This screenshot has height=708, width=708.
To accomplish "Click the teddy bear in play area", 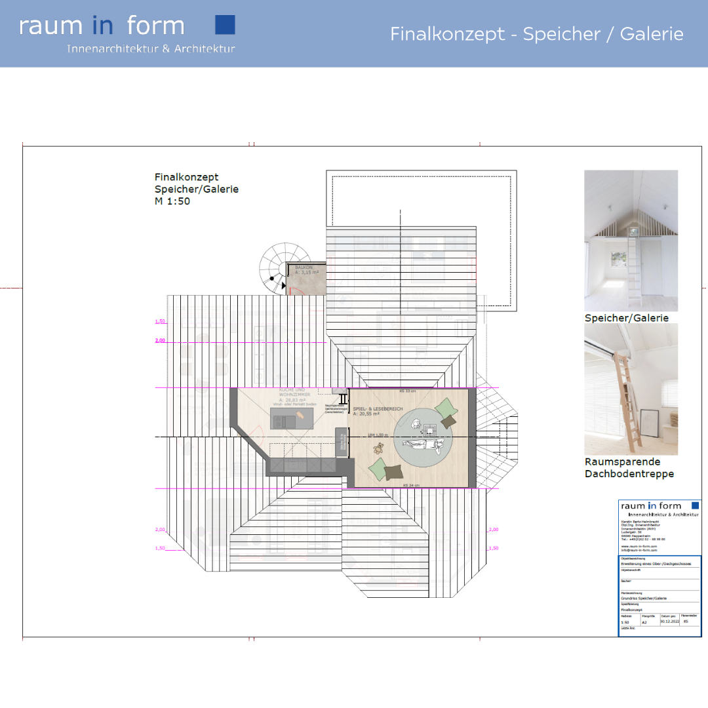I will coord(378,448).
